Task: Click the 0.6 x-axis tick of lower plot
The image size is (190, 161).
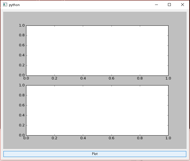Action: point(111,138)
